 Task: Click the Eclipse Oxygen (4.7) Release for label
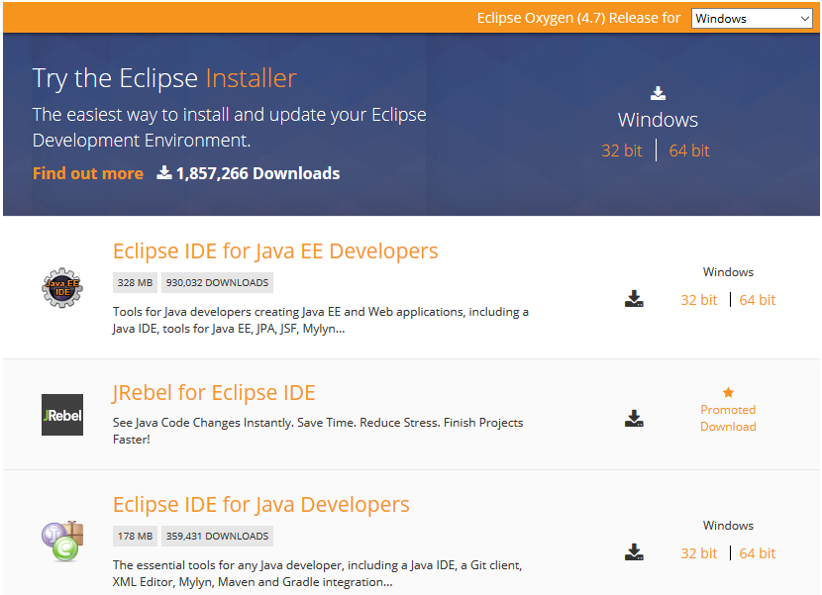[578, 19]
